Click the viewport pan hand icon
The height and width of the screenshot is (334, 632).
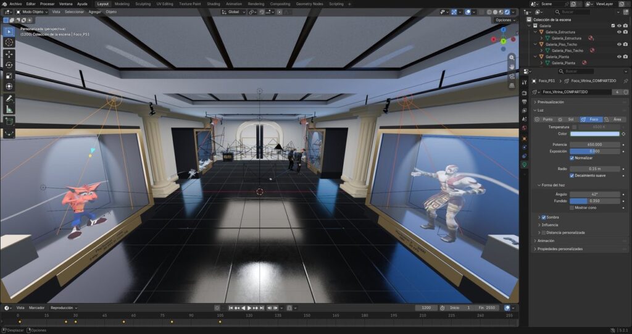512,67
